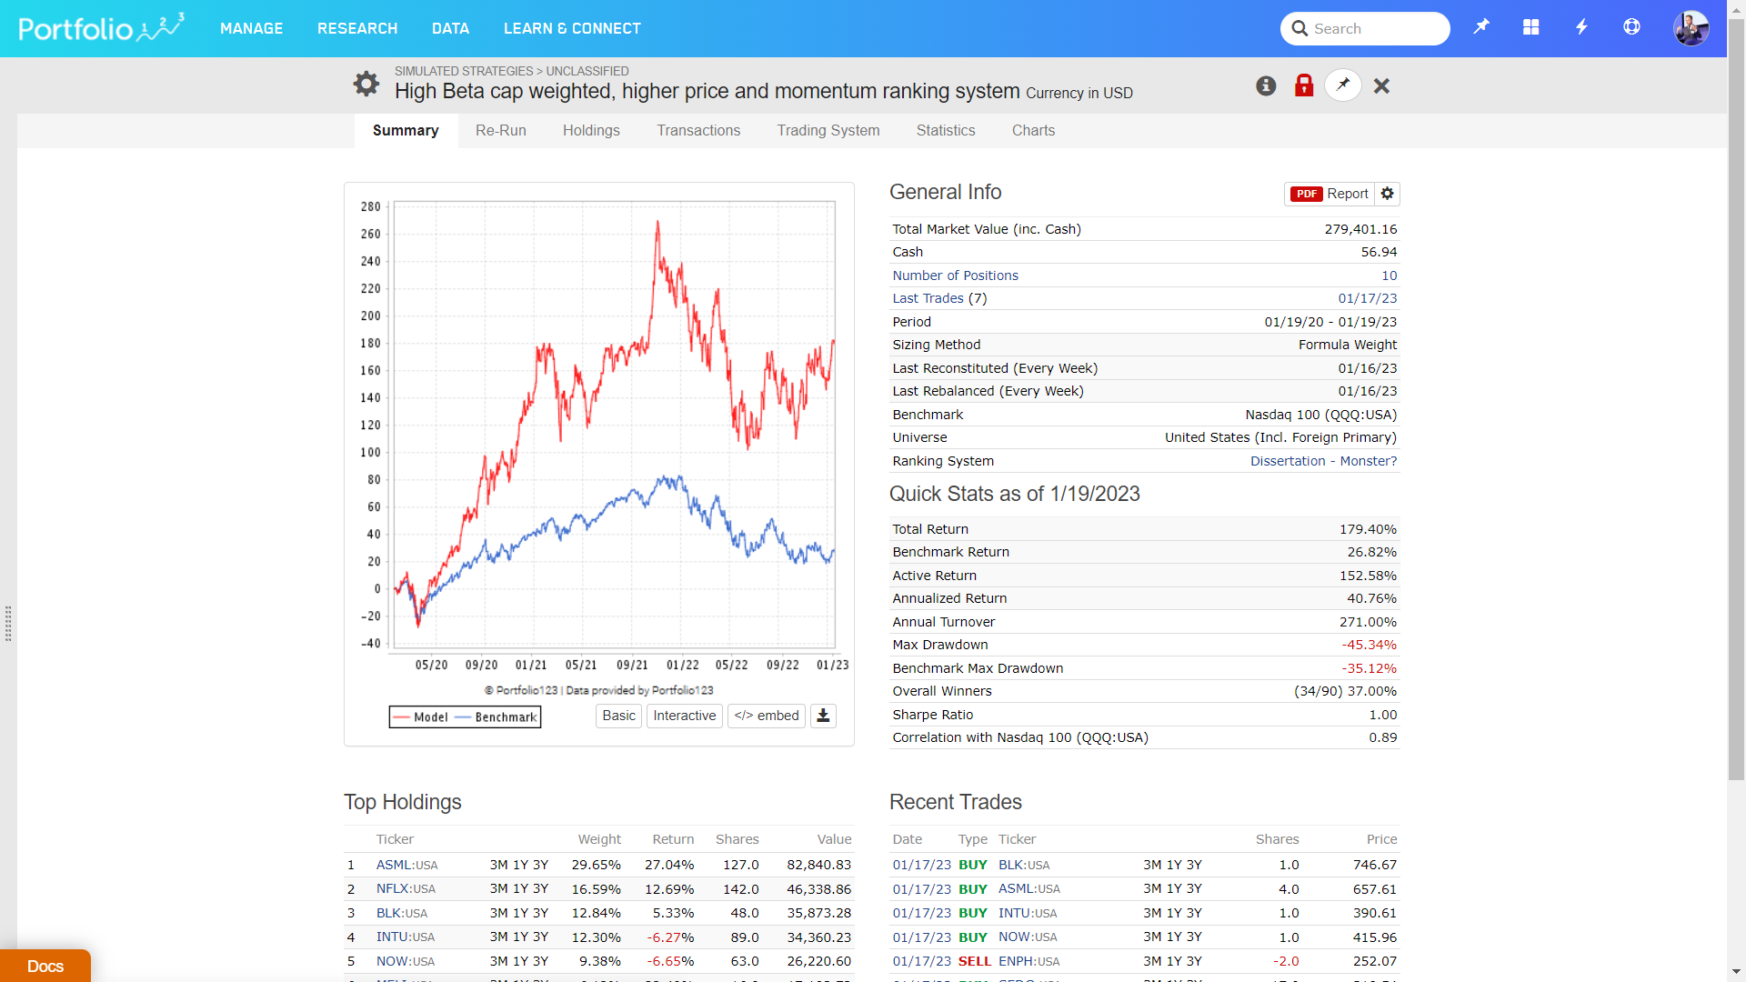Open the PDF report options gear
This screenshot has width=1746, height=982.
1387,194
